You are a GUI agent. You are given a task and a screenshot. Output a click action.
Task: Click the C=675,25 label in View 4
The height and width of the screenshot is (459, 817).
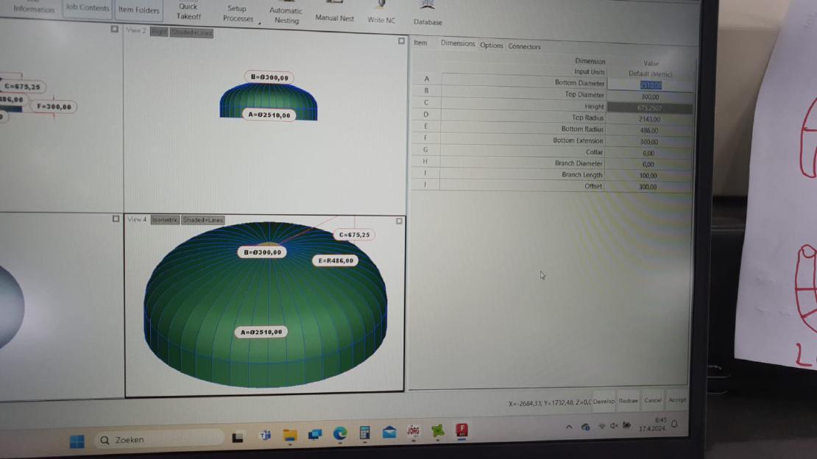click(354, 235)
